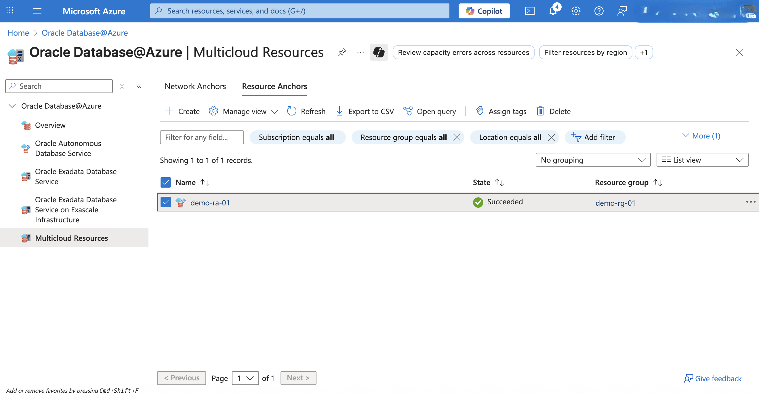Select Oracle Autonomous Database Service menu item

pos(68,148)
